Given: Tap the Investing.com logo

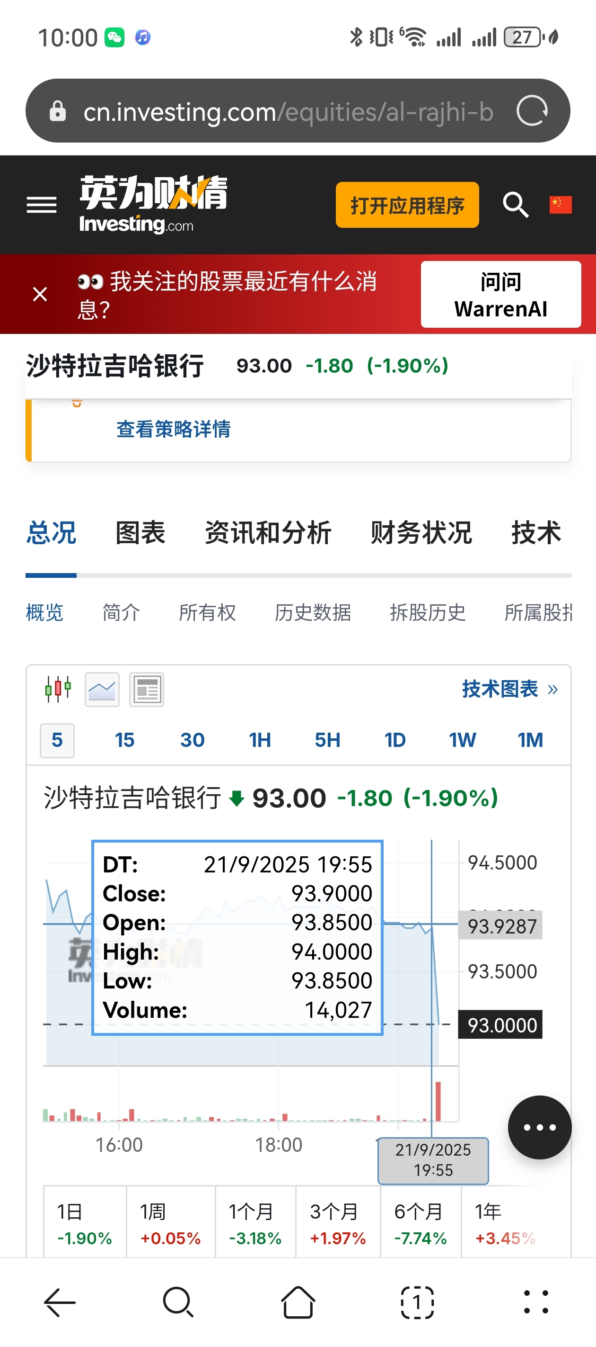Looking at the screenshot, I should coord(154,204).
